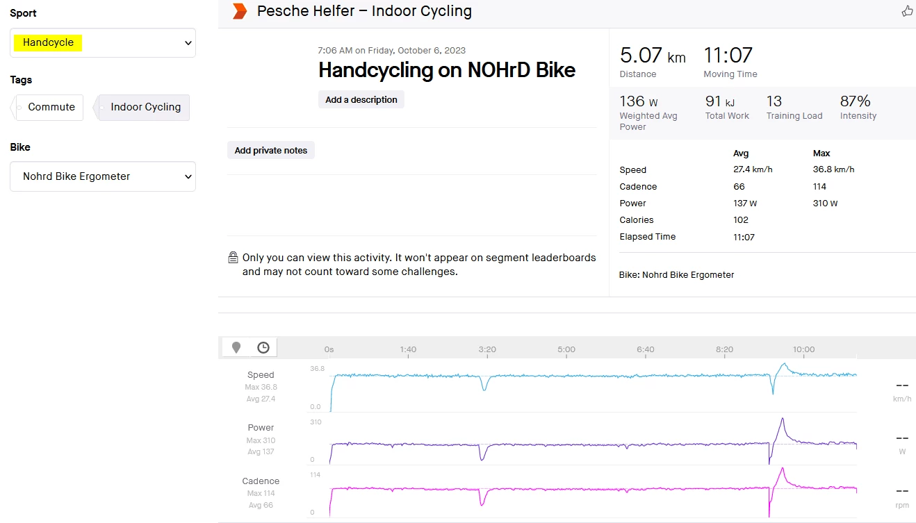Click the cadence peak on magenta chart
Image resolution: width=916 pixels, height=523 pixels.
point(783,469)
